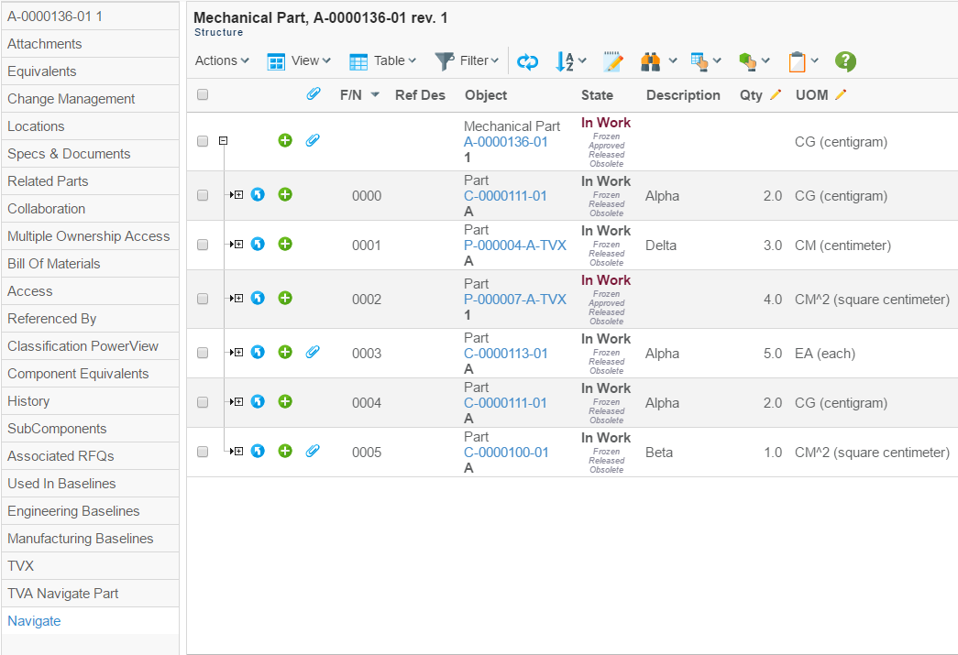Click the refresh structure icon

[527, 61]
